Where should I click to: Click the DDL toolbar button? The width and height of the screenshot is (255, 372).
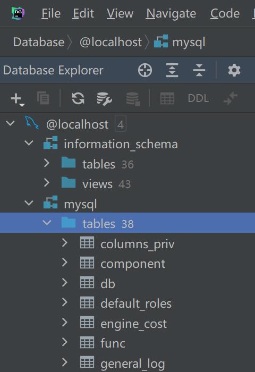pos(198,98)
